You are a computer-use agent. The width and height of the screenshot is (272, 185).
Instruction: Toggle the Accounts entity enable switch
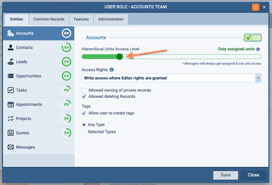click(252, 38)
